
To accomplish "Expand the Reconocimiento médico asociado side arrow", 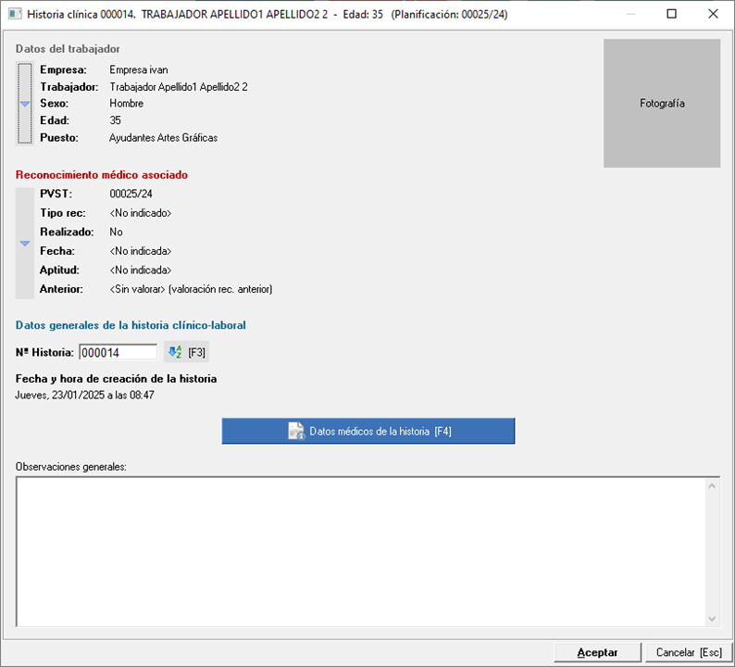I will pyautogui.click(x=25, y=243).
